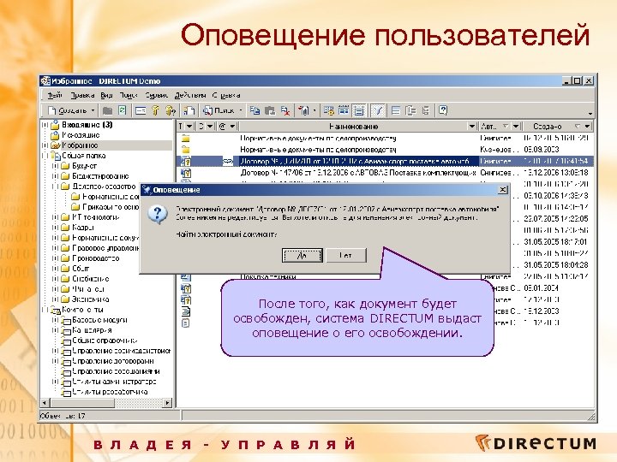Expand the Базовые модули node
The image size is (617, 462).
pyautogui.click(x=56, y=320)
